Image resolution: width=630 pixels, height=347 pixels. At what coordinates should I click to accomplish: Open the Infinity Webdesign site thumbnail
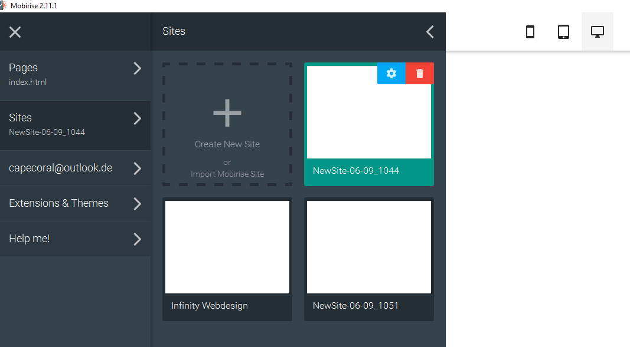[x=227, y=247]
